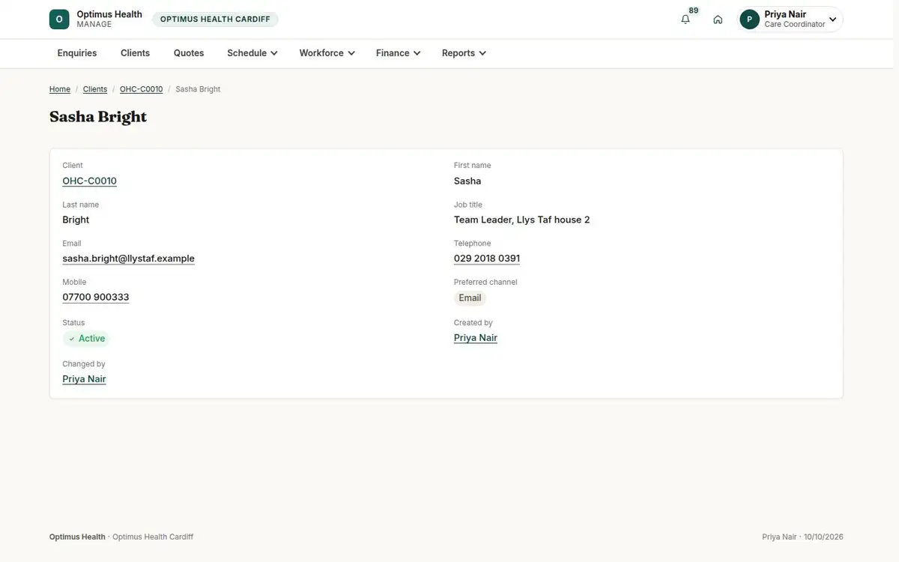899x562 pixels.
Task: Click the sasha.bright@llystaf.example email link
Action: pos(128,259)
